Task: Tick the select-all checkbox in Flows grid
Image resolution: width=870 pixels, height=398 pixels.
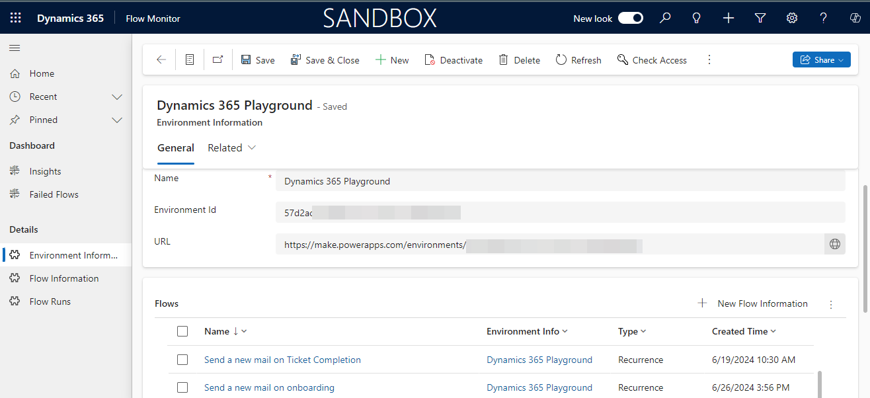Action: point(182,332)
